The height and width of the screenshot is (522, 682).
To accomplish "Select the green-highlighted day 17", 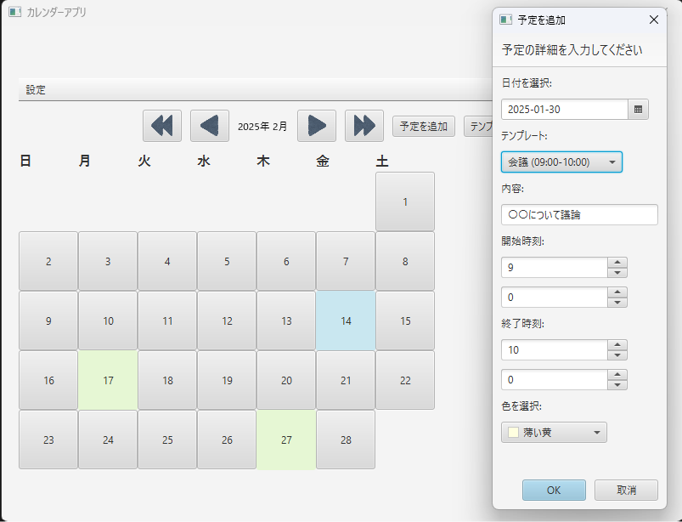I will (108, 380).
